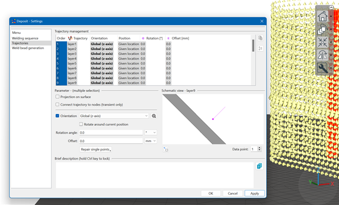This screenshot has width=339, height=205.
Task: Click the trajectory column header icon
Action: coord(70,38)
